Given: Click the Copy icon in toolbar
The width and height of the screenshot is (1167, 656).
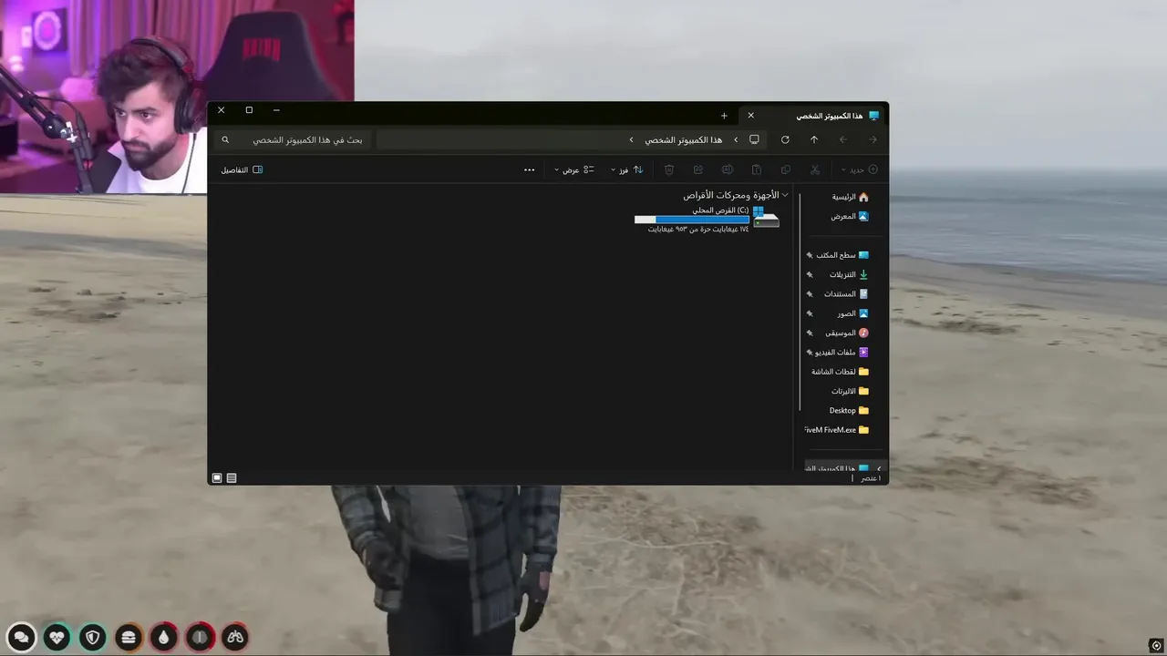Looking at the screenshot, I should tap(786, 170).
